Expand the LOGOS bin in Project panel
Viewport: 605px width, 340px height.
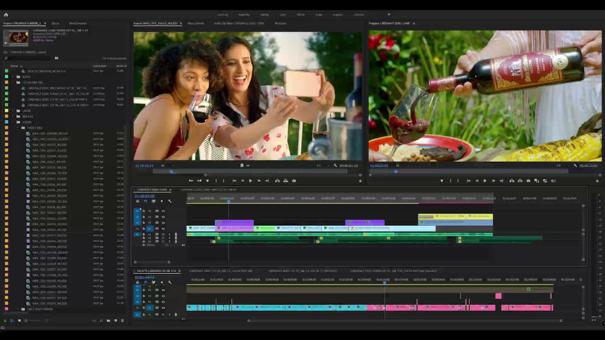coord(12,111)
